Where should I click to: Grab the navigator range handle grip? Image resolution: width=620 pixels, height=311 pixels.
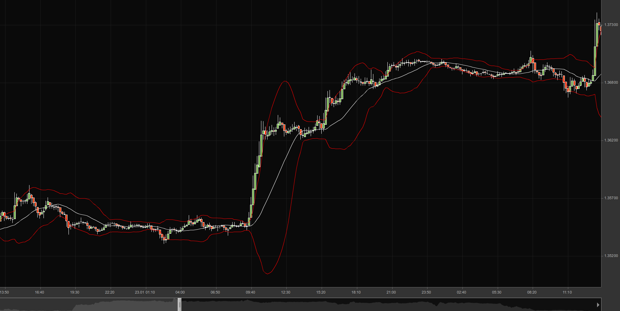(179, 305)
